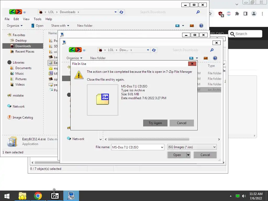Open 7-Zip from the taskbar
Image resolution: width=268 pixels, height=201 pixels.
[x=55, y=196]
